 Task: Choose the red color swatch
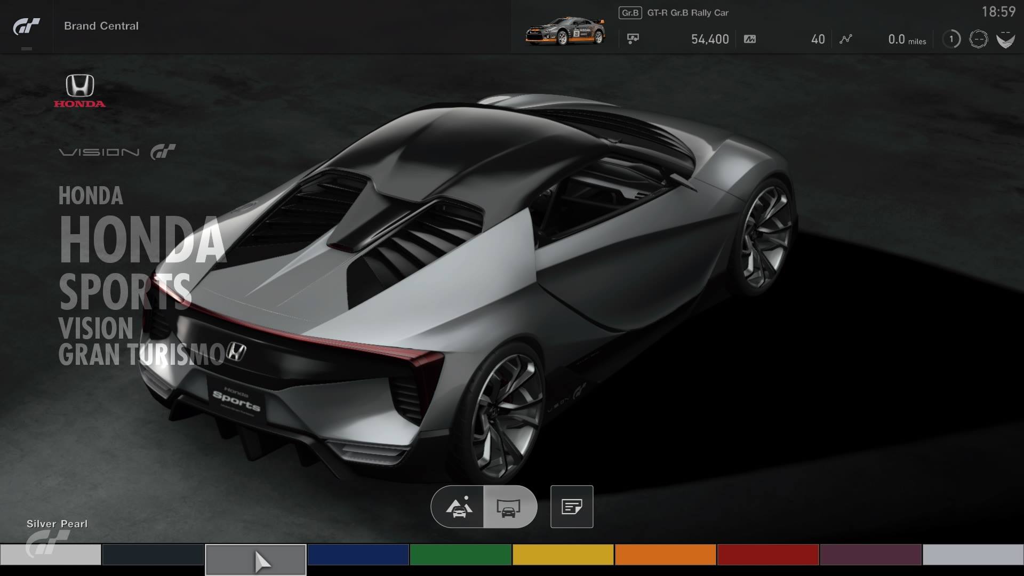[768, 555]
